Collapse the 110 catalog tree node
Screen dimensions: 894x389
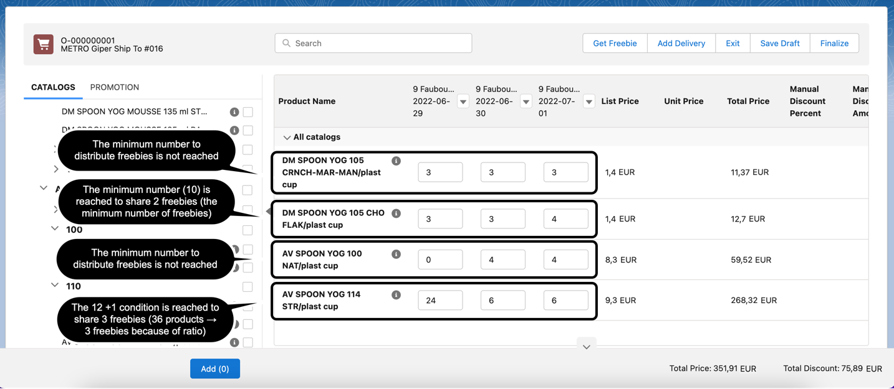point(55,285)
